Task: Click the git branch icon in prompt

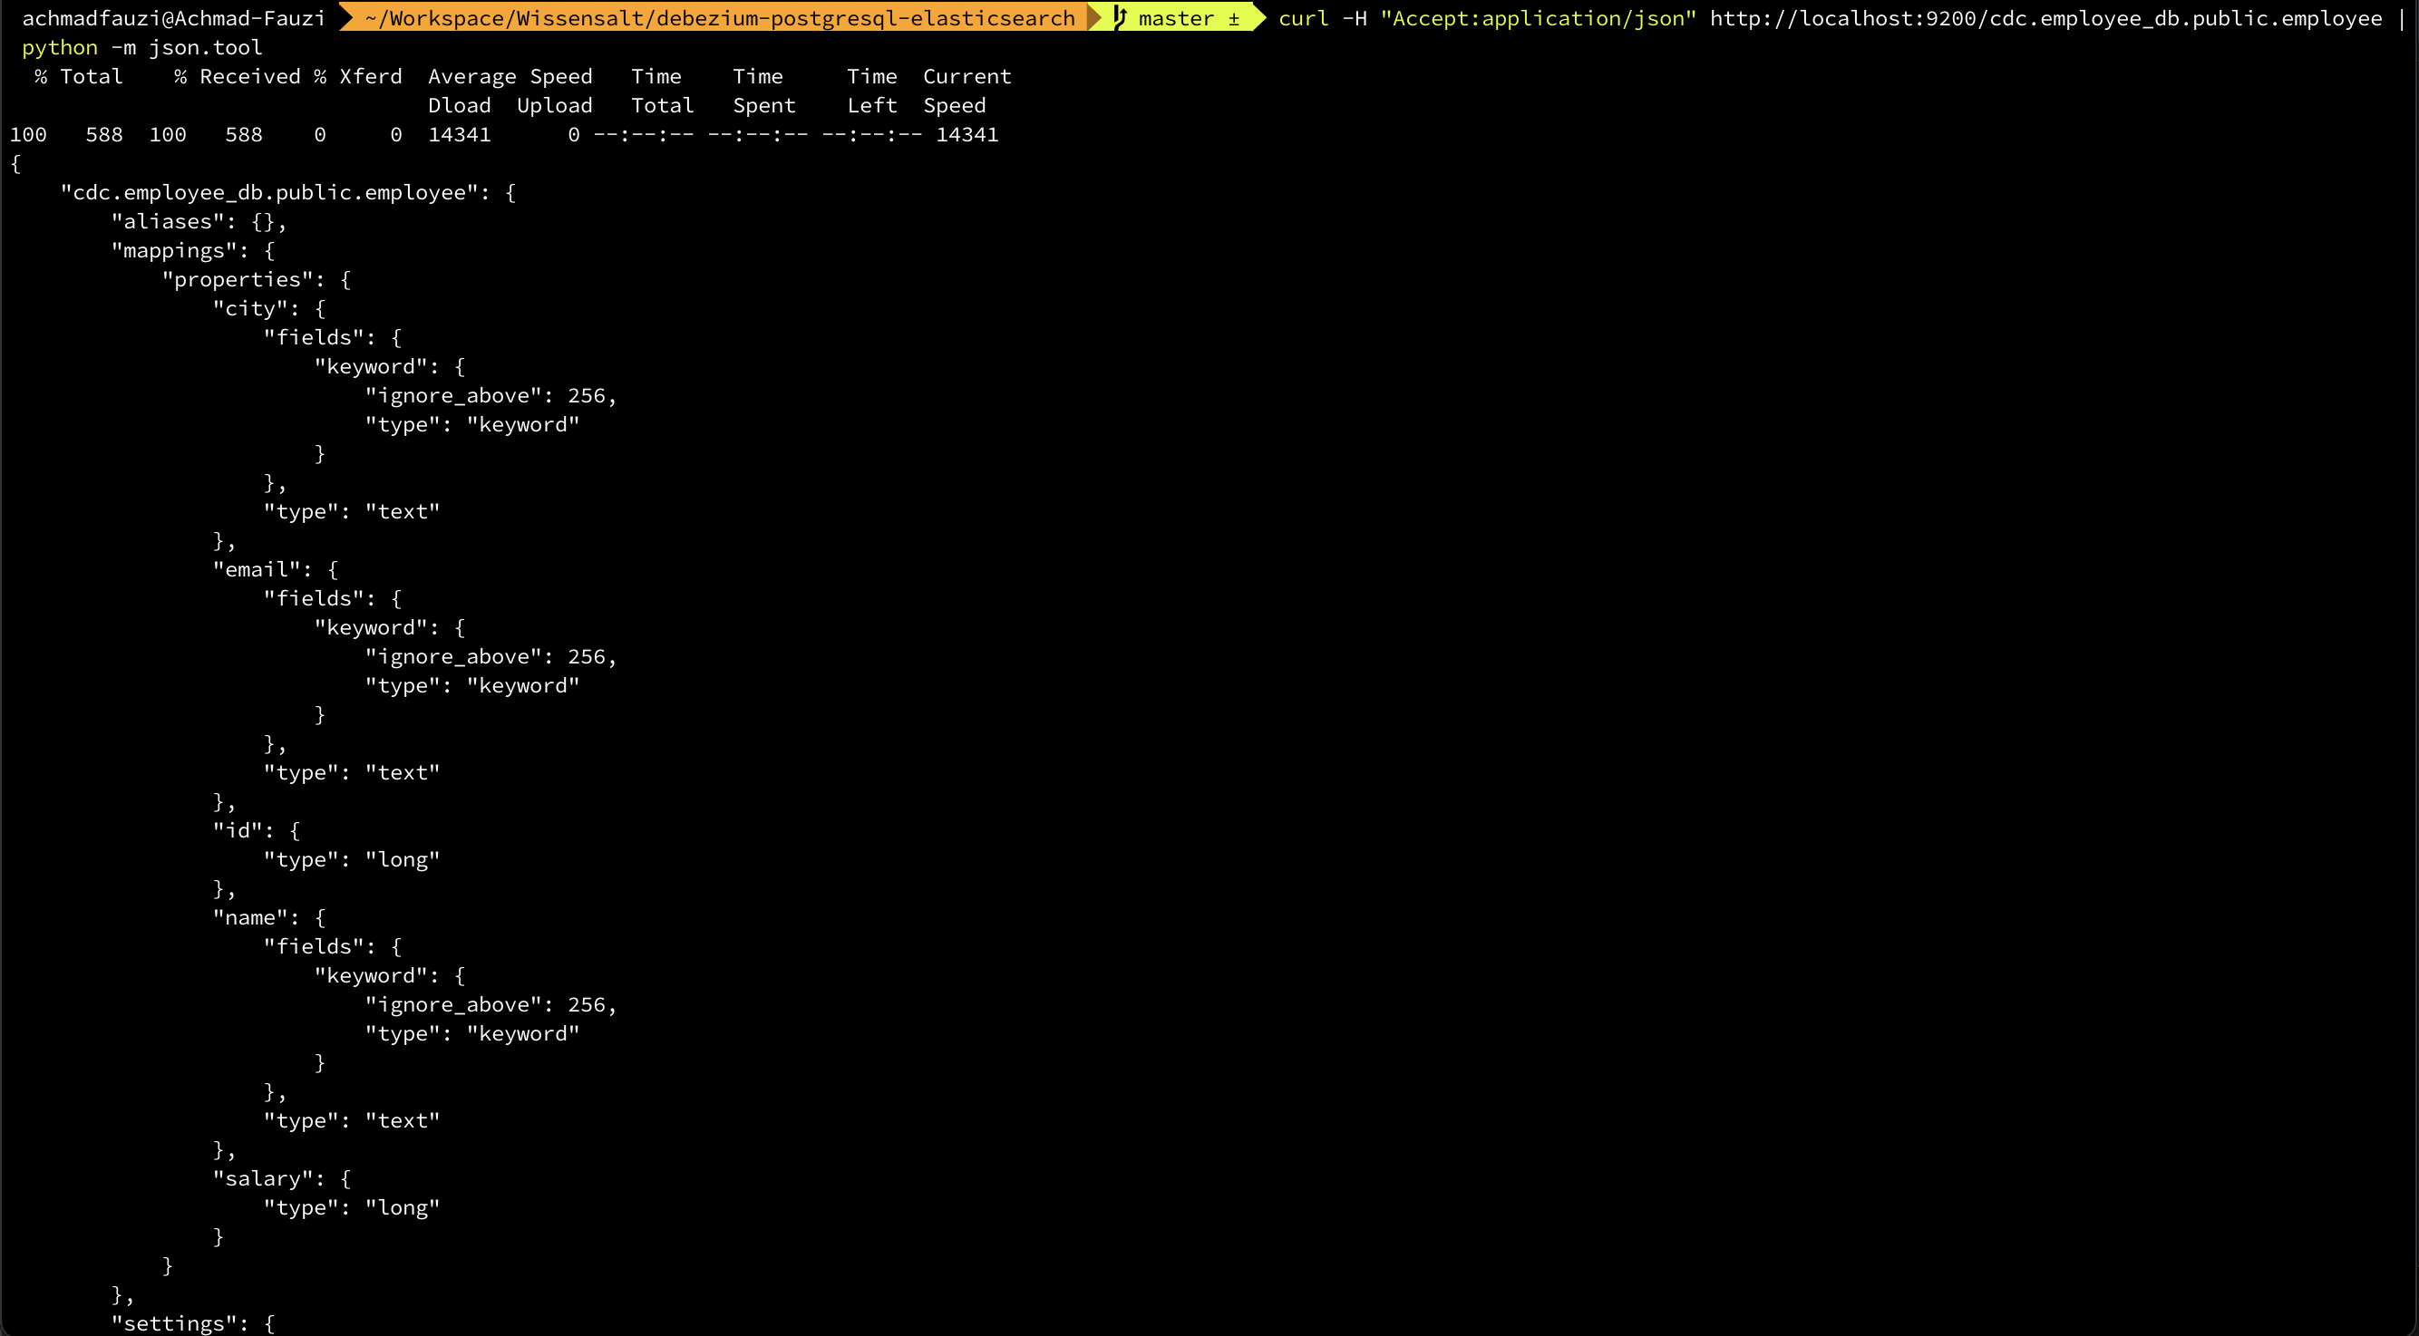Action: click(1120, 18)
